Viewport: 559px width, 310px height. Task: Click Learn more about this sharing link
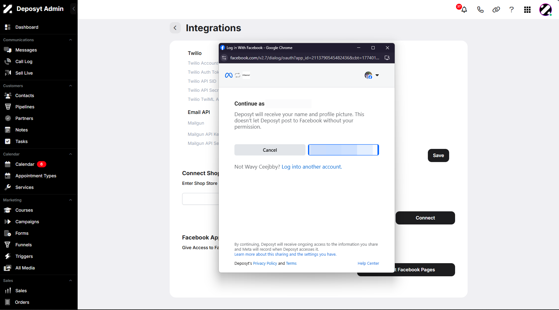pos(285,254)
